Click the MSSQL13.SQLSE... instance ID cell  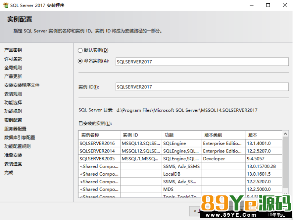click(x=141, y=143)
